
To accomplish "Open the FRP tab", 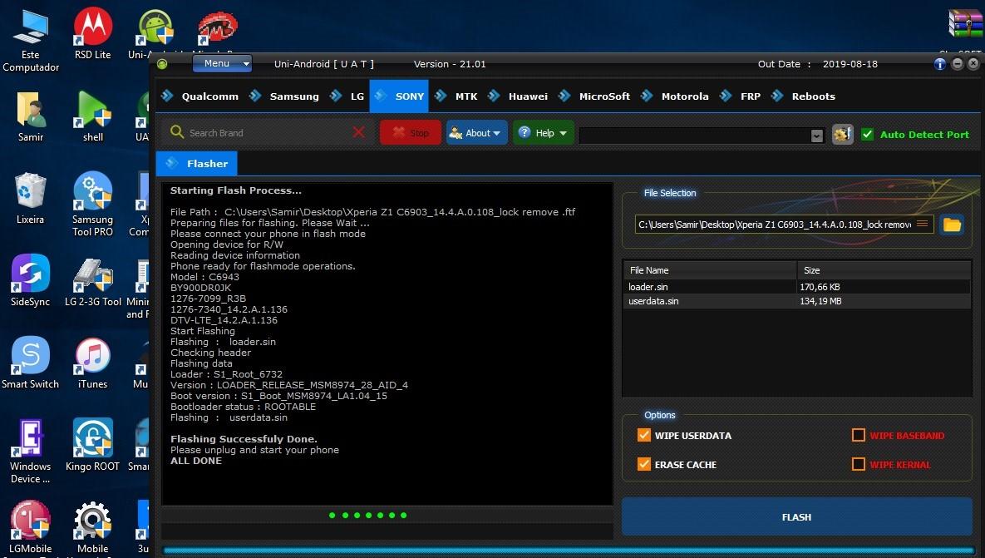I will coord(741,96).
